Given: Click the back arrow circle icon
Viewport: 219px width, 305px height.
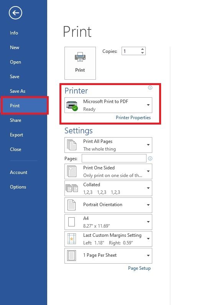Looking at the screenshot, I should pos(15,13).
